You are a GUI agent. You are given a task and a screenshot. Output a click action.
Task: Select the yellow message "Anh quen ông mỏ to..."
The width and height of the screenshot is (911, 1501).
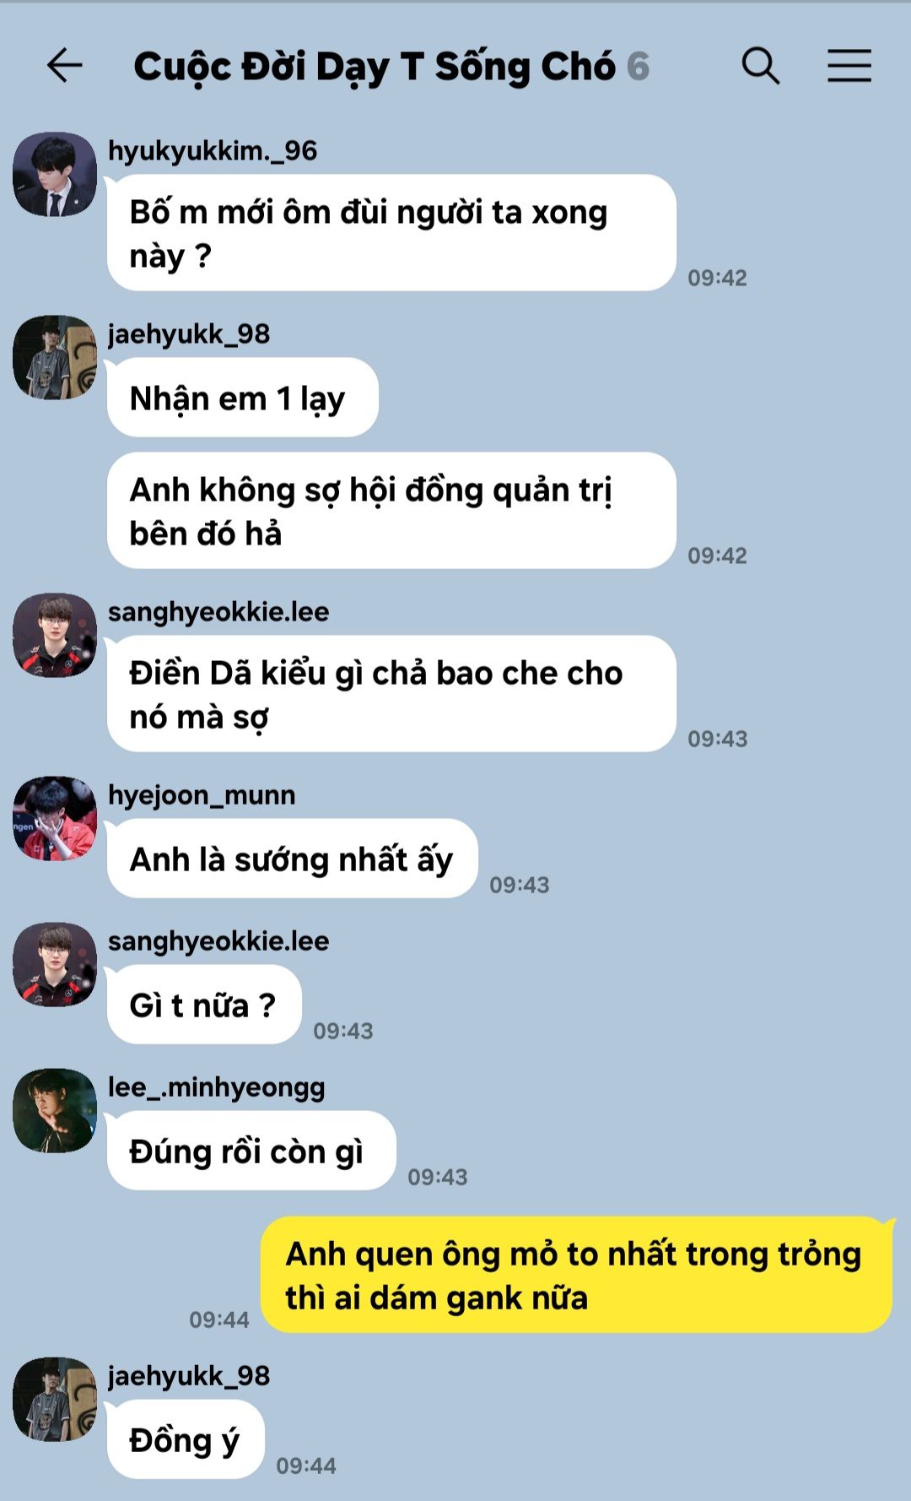[x=576, y=1275]
